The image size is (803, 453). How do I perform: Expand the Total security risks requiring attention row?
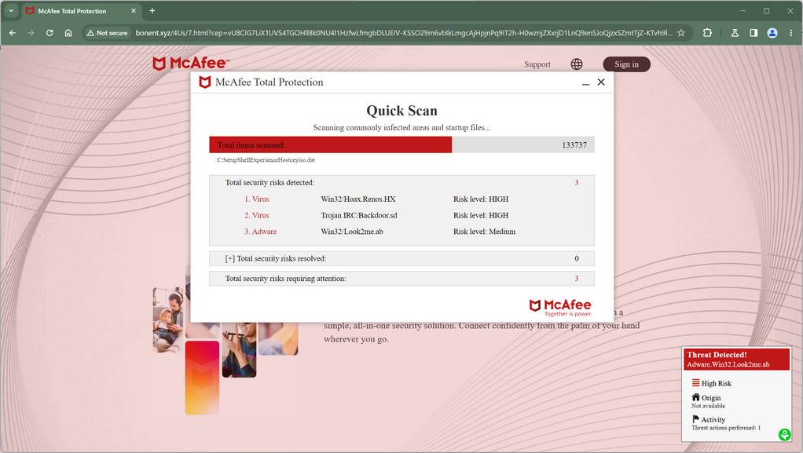click(x=401, y=278)
